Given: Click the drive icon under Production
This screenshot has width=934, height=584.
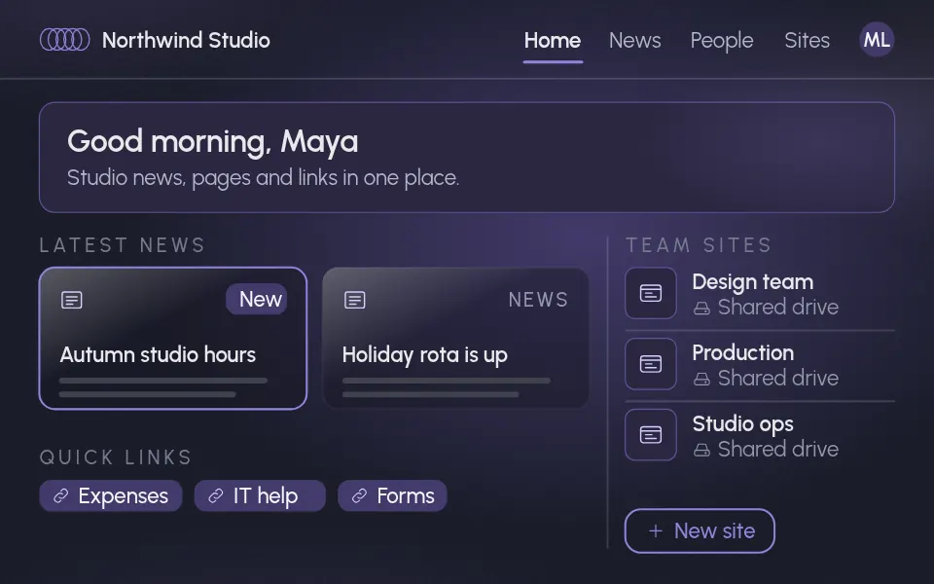Looking at the screenshot, I should coord(701,379).
